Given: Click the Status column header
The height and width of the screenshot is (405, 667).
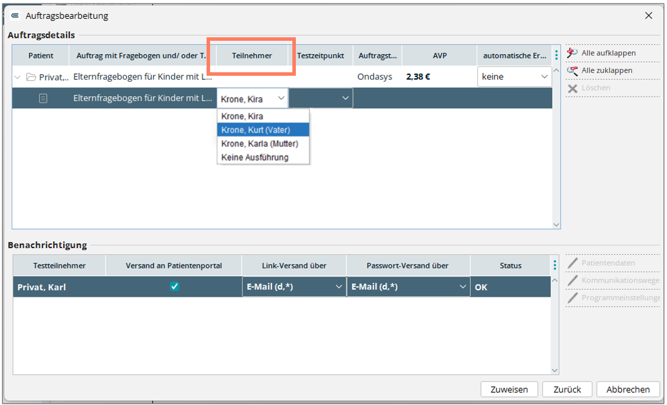Looking at the screenshot, I should tap(511, 266).
